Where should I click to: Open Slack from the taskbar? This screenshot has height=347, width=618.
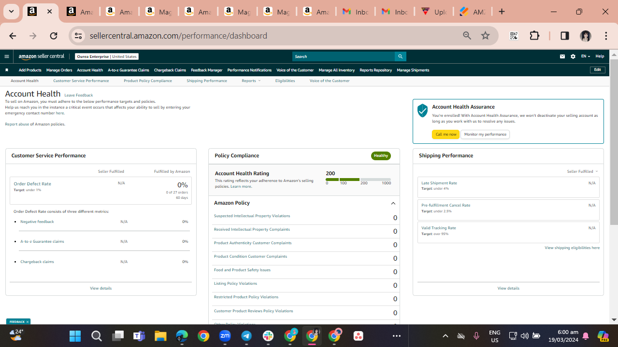tap(268, 336)
